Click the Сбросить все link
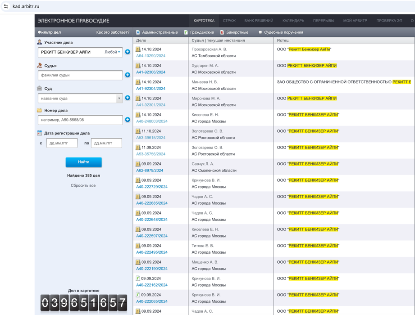 point(83,185)
